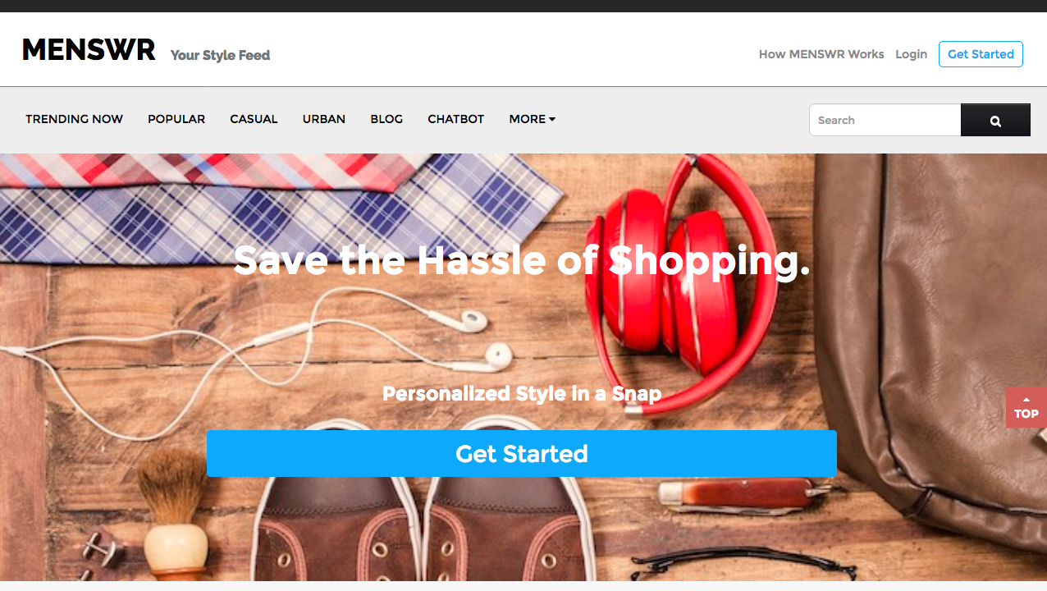
Task: Focus the Search input field
Action: pyautogui.click(x=885, y=120)
